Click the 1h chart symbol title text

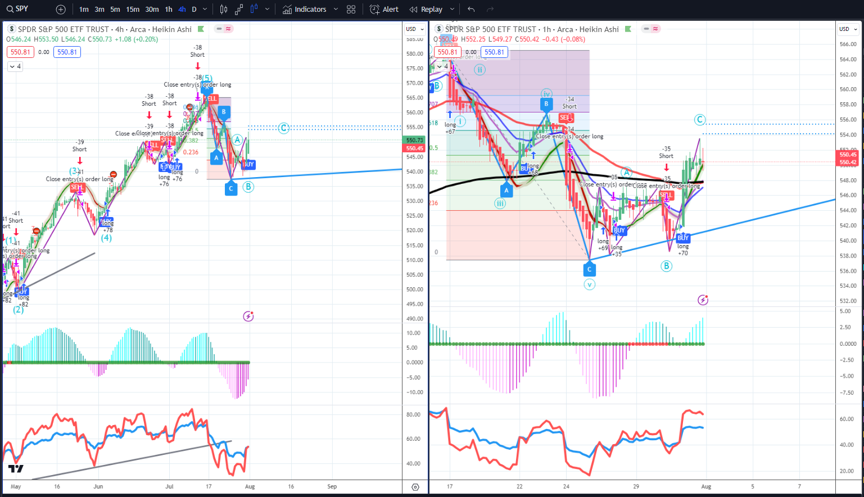[x=532, y=29]
